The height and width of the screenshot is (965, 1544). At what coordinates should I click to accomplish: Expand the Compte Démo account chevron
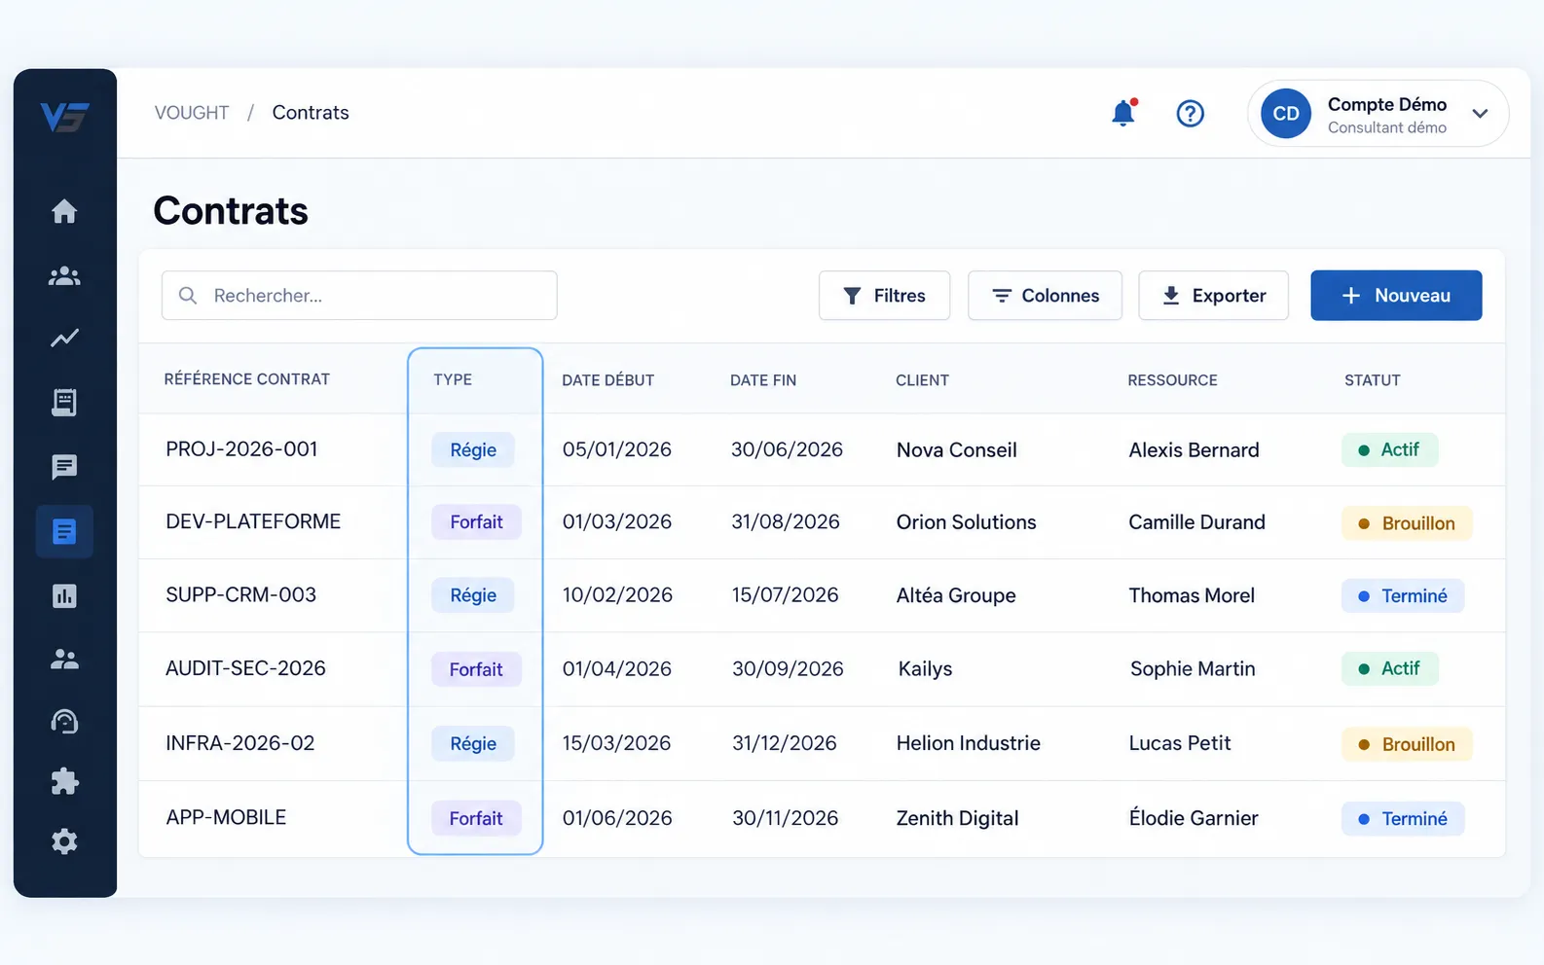click(x=1480, y=114)
